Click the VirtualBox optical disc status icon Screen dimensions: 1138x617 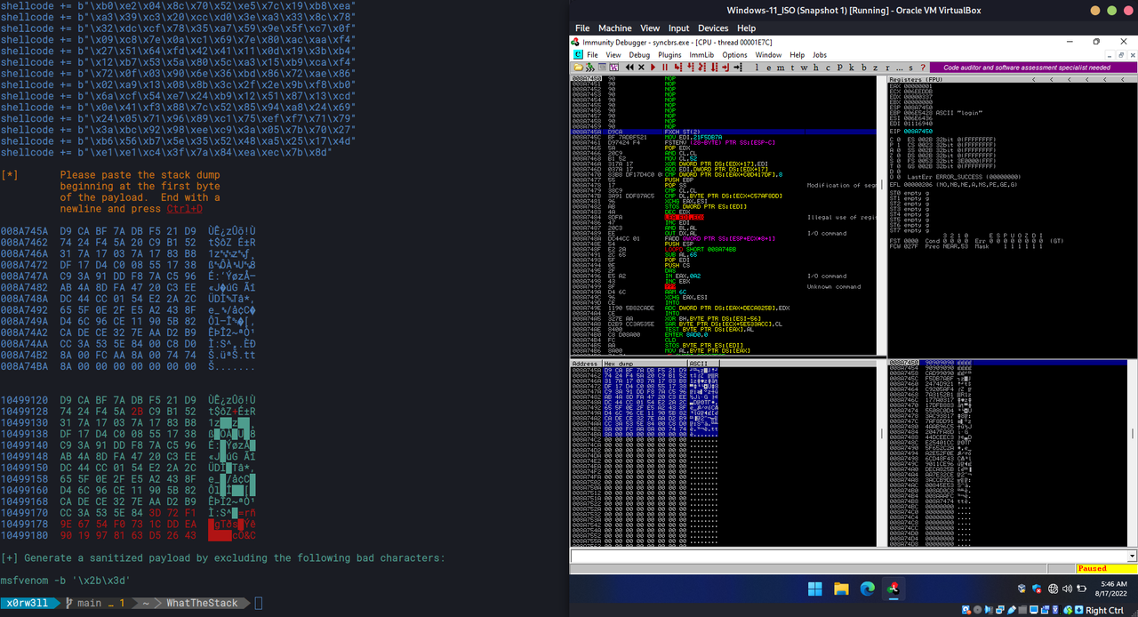tap(978, 610)
